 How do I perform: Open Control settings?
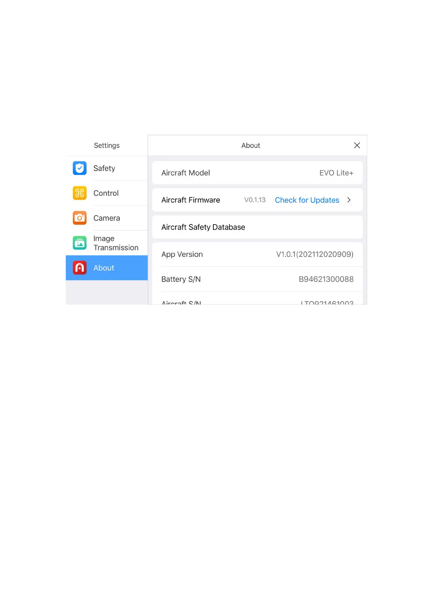tap(107, 193)
